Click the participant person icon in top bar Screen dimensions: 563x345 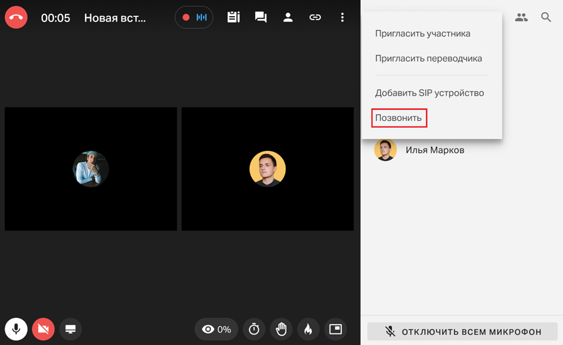(288, 17)
